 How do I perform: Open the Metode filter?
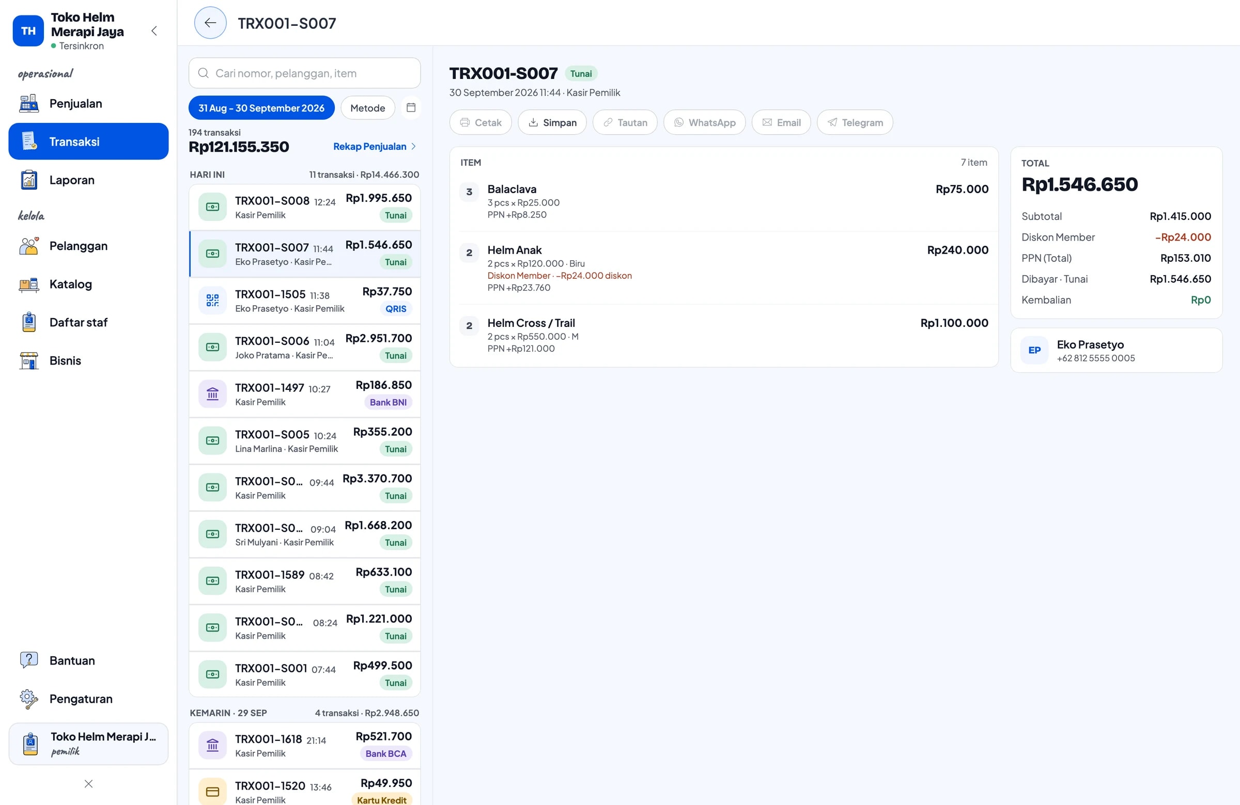coord(368,108)
